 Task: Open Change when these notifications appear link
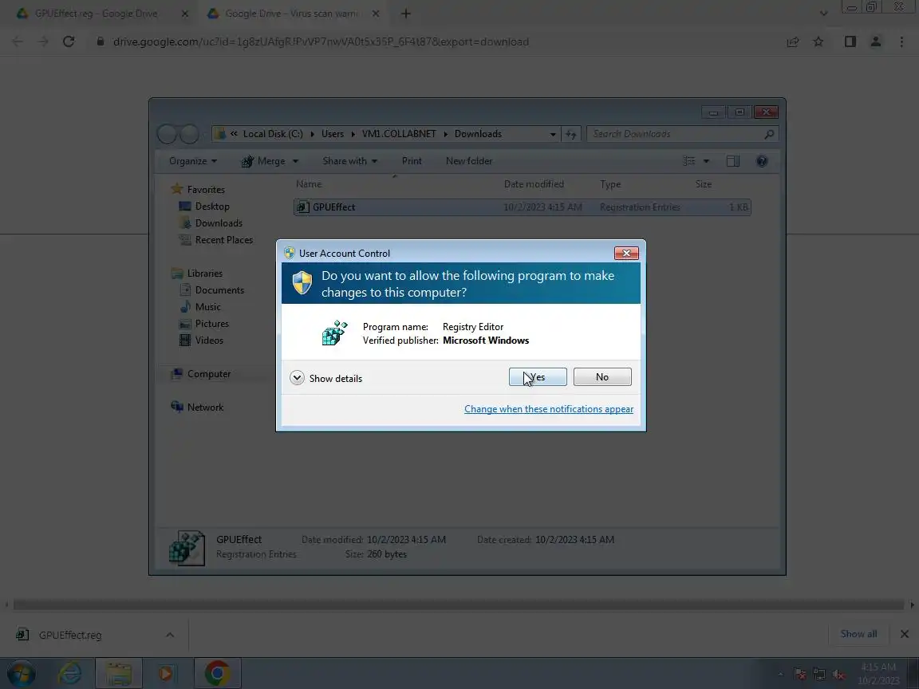(549, 409)
